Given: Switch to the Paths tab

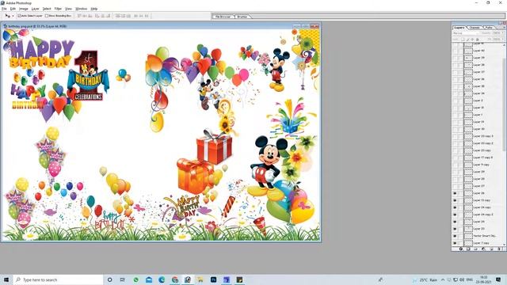Looking at the screenshot, I should tap(489, 28).
